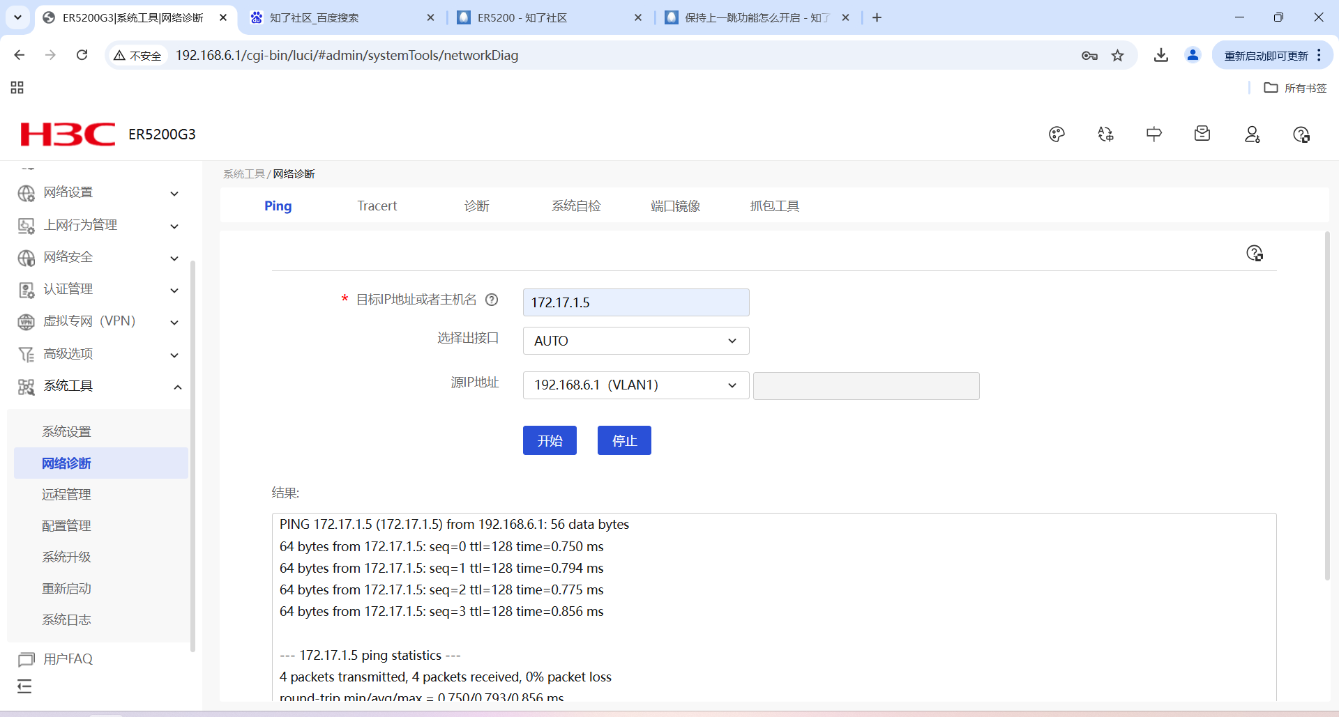Screen dimensions: 1339x717
Task: Switch to the Tracert tab
Action: click(377, 206)
